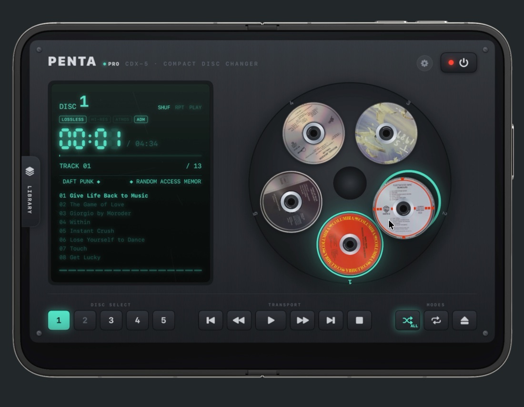Screen dimensions: 524x407
Task: Select disc 5 button
Action: tap(163, 320)
